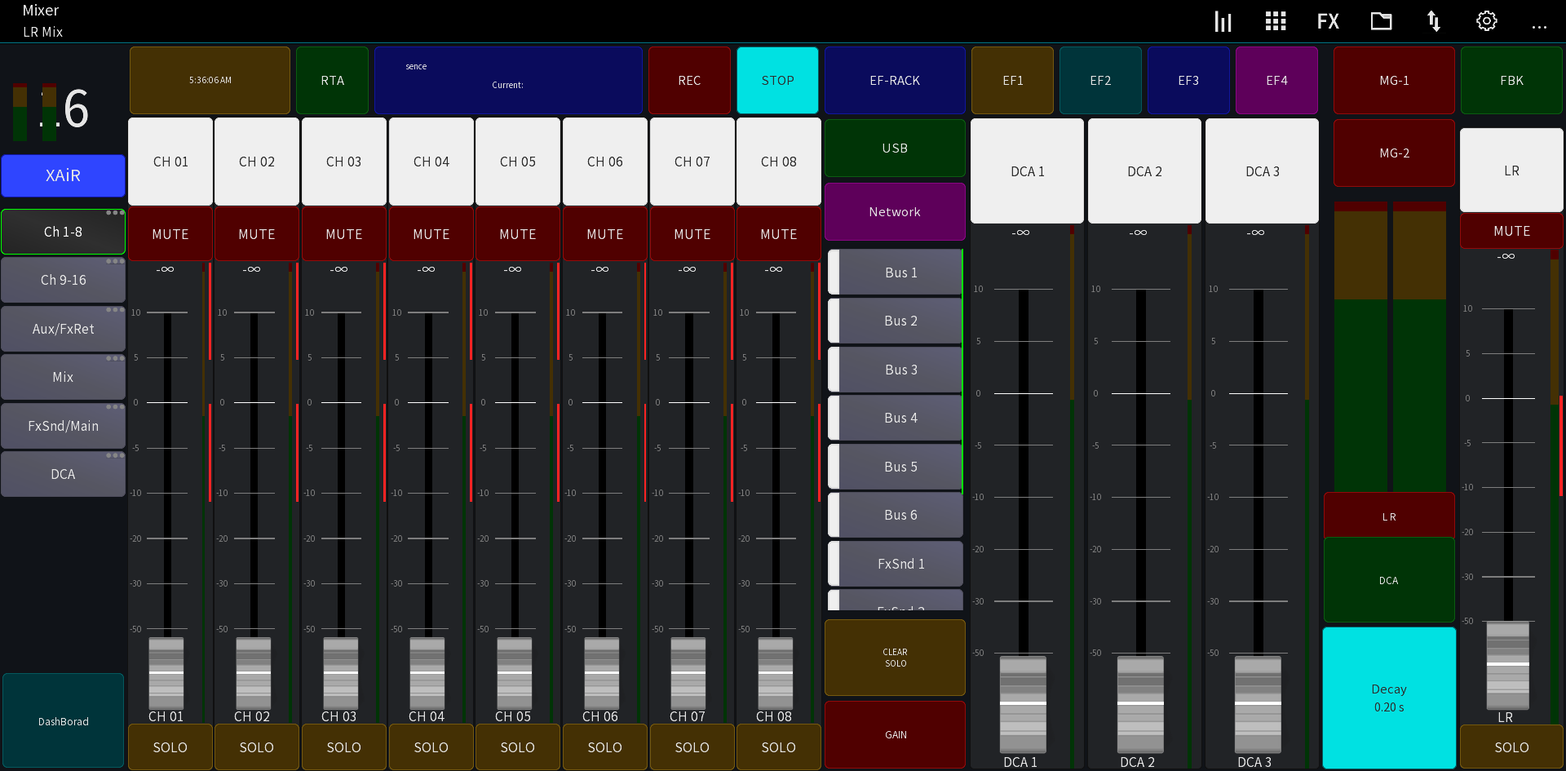Screen dimensions: 1566x771
Task: Start recording with the REC button
Action: [x=689, y=80]
